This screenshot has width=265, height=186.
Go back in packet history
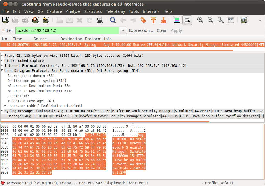(123, 20)
